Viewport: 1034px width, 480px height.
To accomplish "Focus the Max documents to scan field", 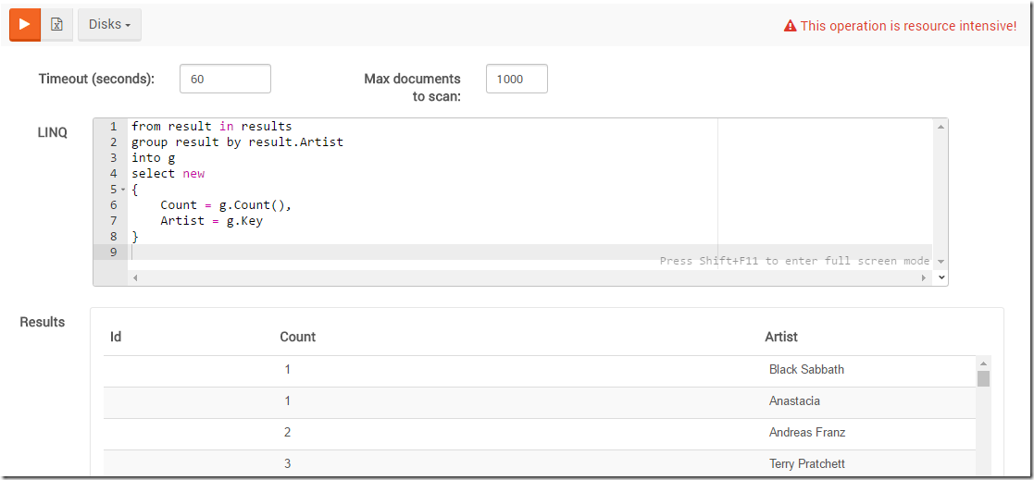I will 517,79.
